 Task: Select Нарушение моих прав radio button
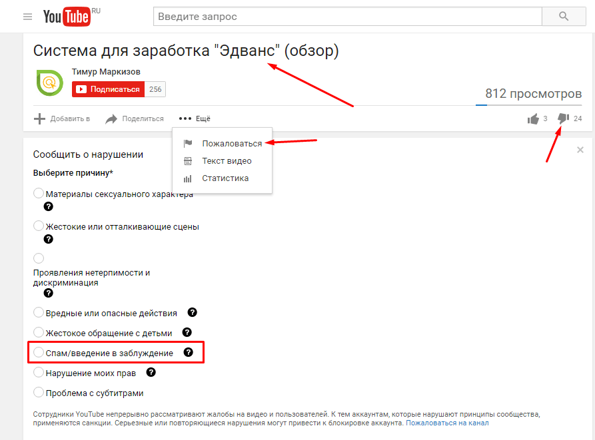point(39,372)
